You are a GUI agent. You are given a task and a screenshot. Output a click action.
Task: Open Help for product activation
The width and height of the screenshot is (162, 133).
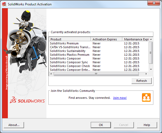pyautogui.click(x=147, y=125)
